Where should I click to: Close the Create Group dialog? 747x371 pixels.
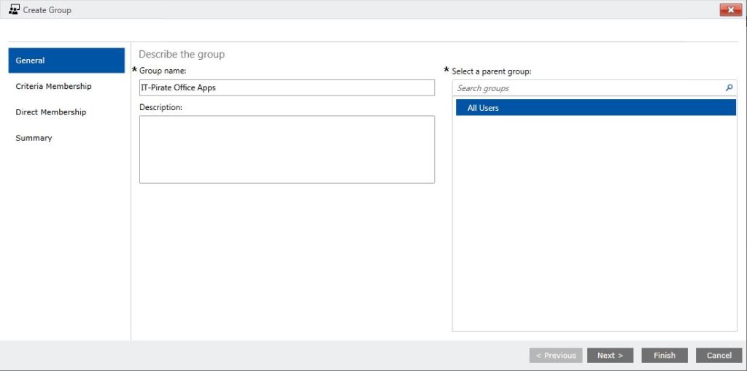pyautogui.click(x=731, y=9)
